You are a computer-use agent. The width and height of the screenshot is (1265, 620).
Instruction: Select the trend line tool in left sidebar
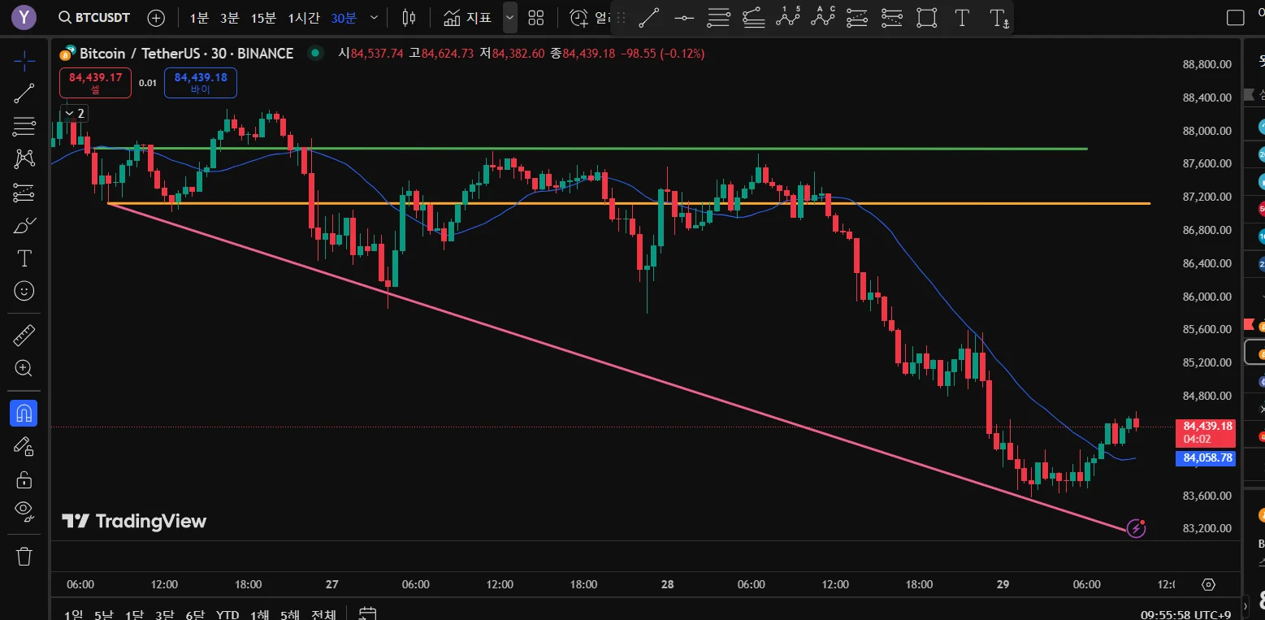click(24, 93)
